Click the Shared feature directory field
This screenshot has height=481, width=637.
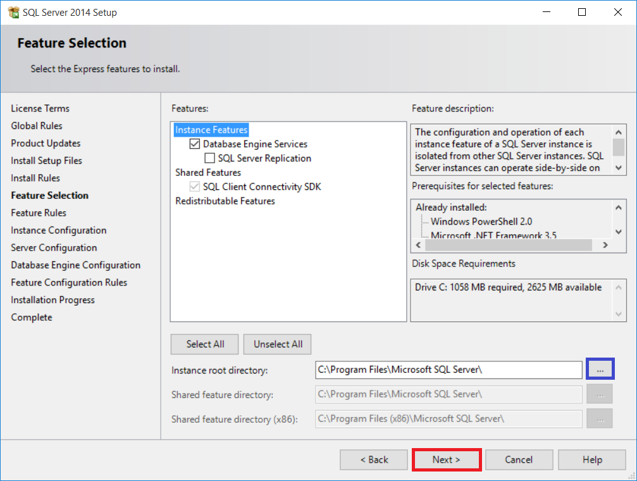pyautogui.click(x=448, y=394)
